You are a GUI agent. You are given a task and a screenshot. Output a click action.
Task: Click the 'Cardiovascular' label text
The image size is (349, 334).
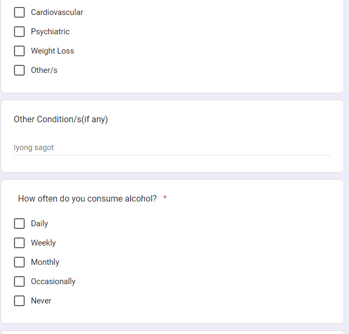[57, 12]
